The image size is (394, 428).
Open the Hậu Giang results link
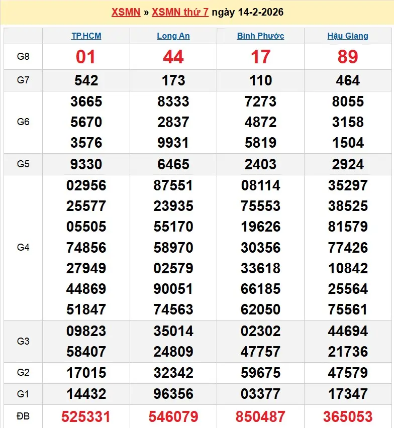tap(348, 36)
